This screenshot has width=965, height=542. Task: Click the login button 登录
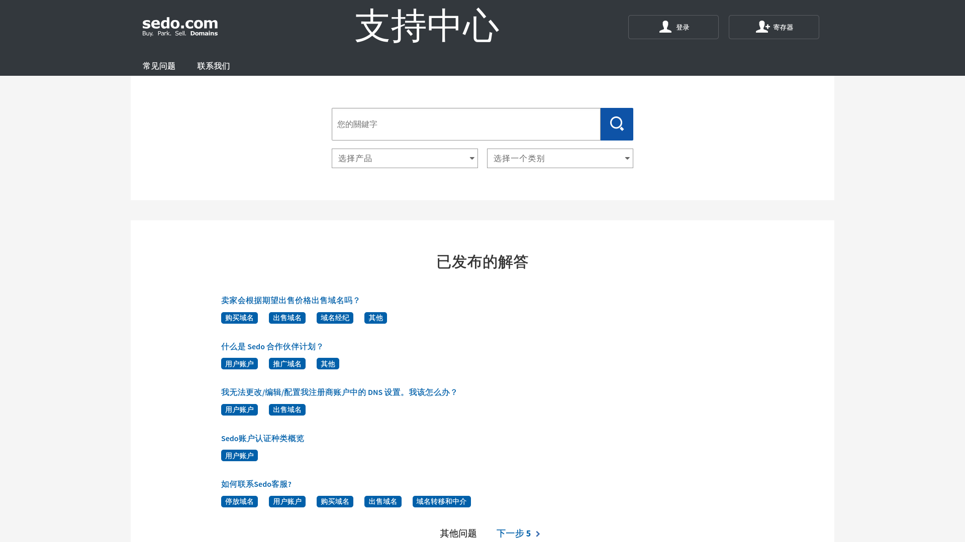tap(673, 27)
